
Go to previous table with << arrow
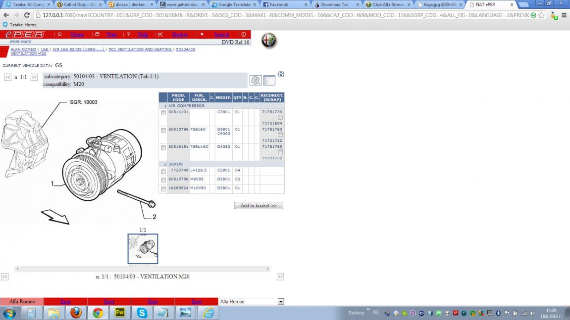[x=8, y=77]
